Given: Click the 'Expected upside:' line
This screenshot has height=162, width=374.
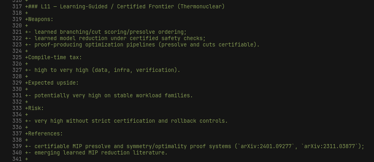Looking at the screenshot, I should [53, 83].
